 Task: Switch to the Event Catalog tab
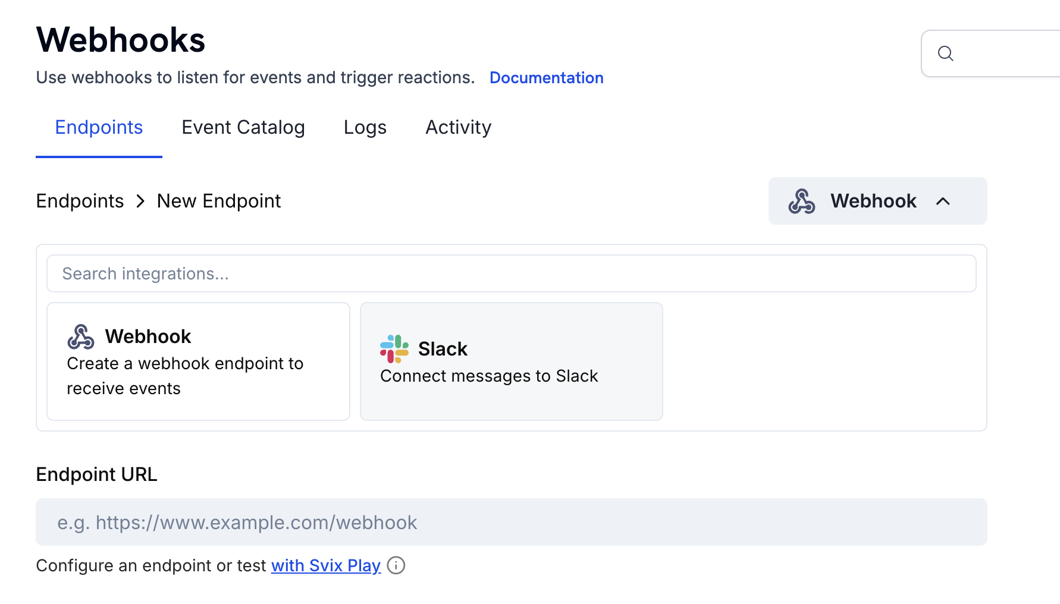pos(243,127)
